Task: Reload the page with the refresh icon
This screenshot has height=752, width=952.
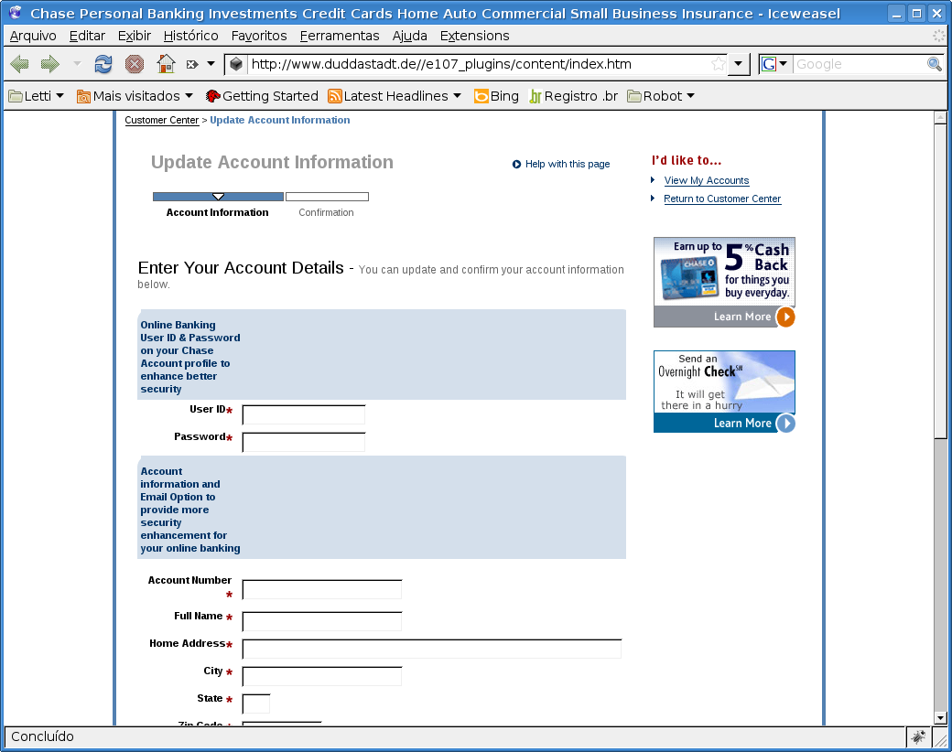Action: pyautogui.click(x=103, y=64)
